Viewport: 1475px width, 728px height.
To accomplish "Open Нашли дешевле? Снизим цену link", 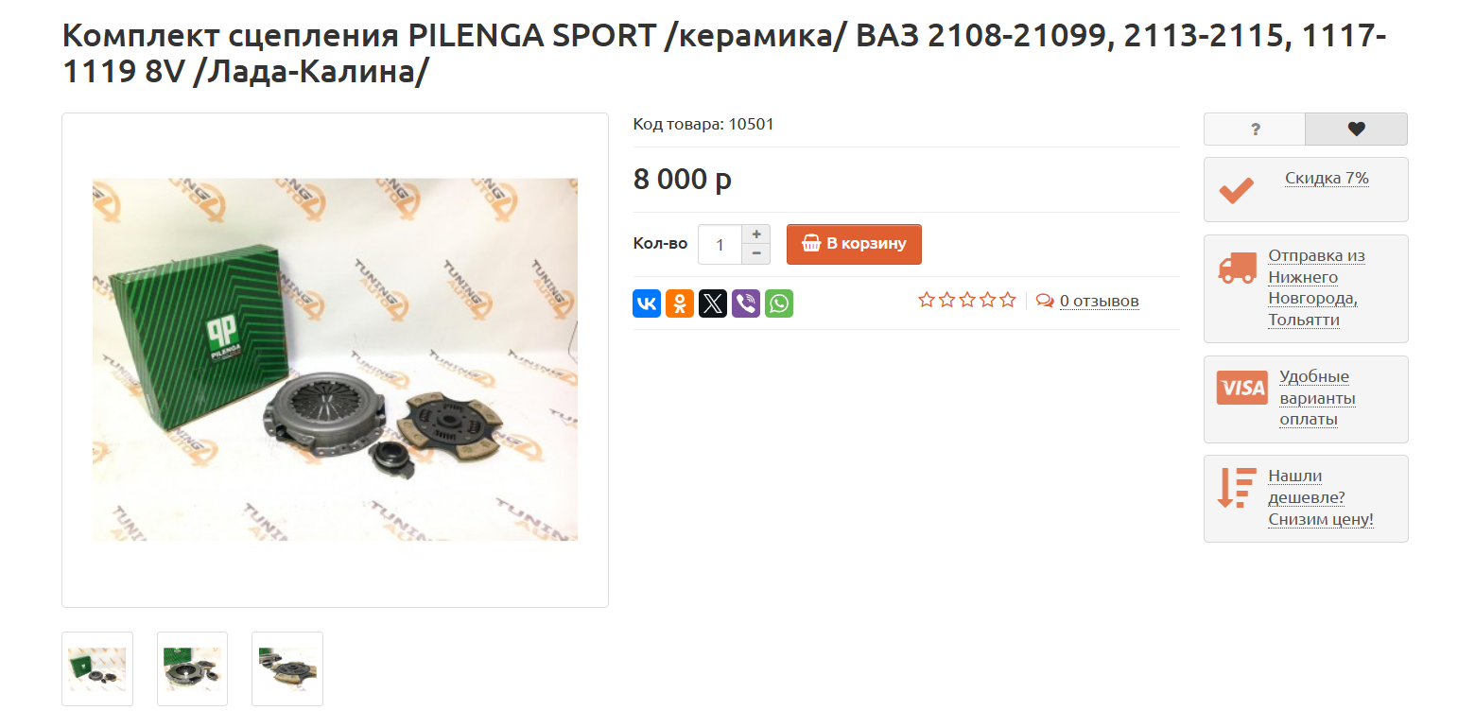I will 1321,497.
